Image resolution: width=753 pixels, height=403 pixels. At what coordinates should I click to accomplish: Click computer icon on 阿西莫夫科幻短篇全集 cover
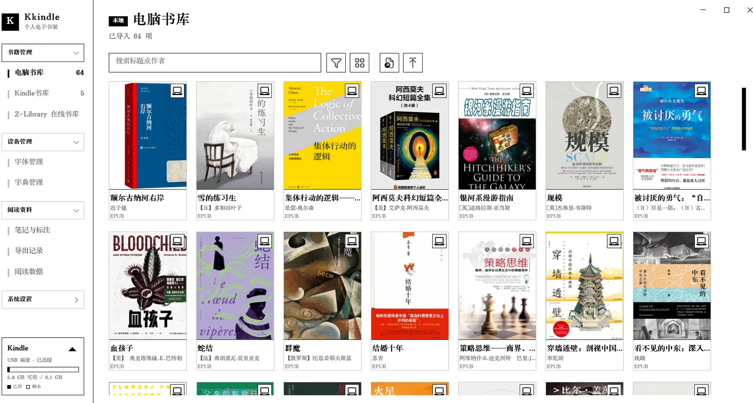pyautogui.click(x=439, y=91)
